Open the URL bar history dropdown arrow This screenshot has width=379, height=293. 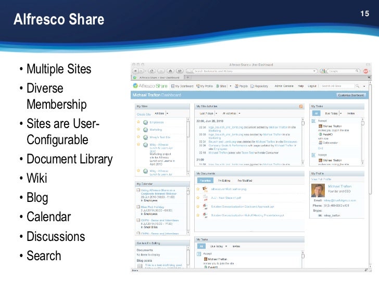coord(314,71)
